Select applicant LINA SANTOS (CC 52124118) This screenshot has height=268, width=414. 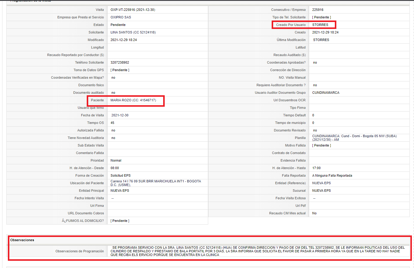[x=133, y=32]
